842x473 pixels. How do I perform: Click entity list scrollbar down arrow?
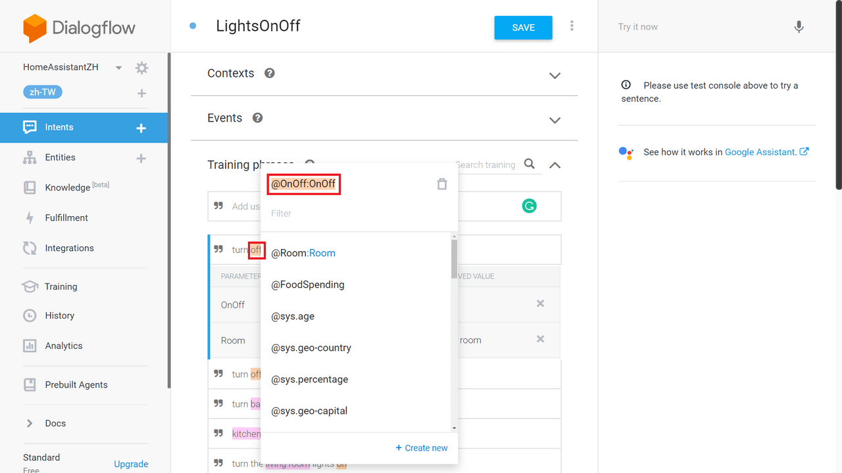454,428
